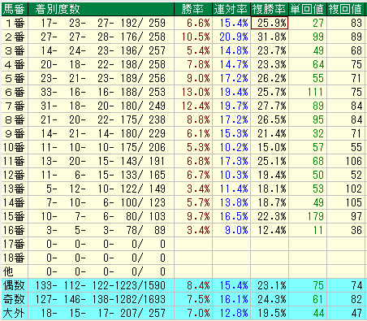Click the 10.5% win rate in 2番 row
This screenshot has width=367, height=321.
(196, 37)
